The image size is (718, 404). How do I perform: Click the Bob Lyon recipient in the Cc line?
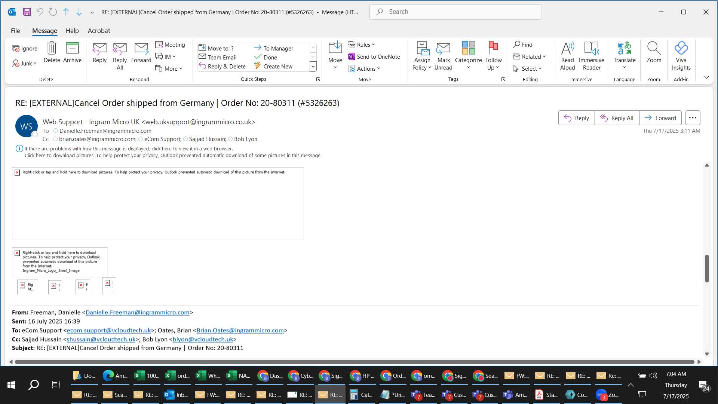pos(245,139)
